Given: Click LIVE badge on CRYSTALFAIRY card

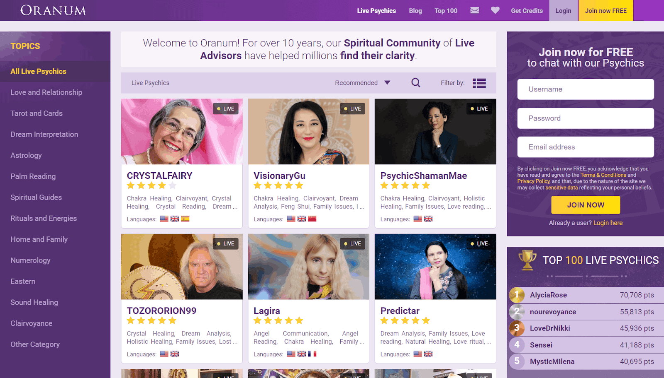Looking at the screenshot, I should [226, 109].
